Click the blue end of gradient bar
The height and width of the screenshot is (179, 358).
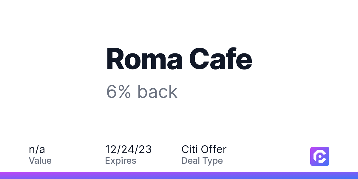[349, 175]
